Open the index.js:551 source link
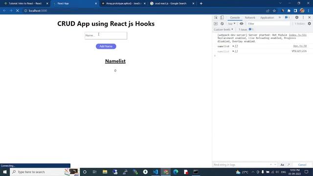The width and height of the screenshot is (313, 176). click(x=297, y=35)
